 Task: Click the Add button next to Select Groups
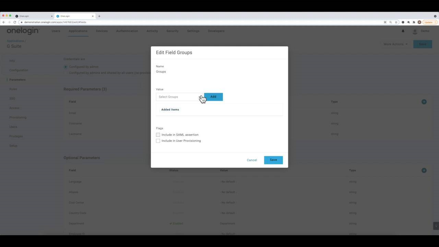point(213,96)
